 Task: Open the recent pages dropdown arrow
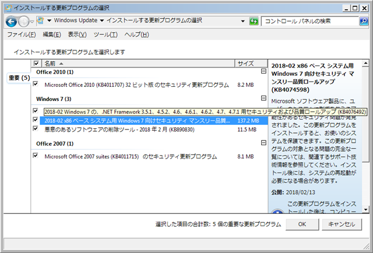[x=32, y=22]
